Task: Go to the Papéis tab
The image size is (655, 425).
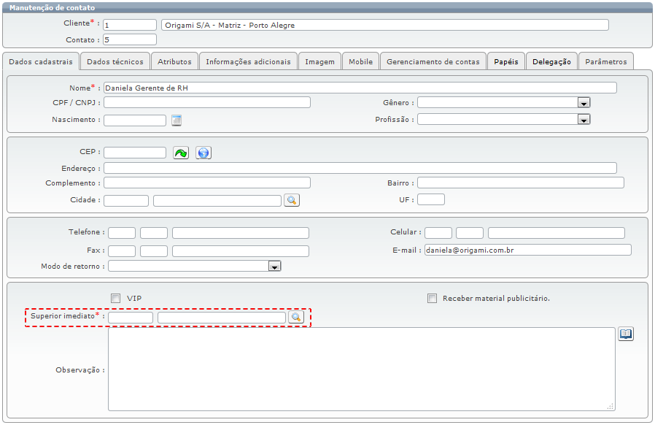Action: tap(505, 62)
